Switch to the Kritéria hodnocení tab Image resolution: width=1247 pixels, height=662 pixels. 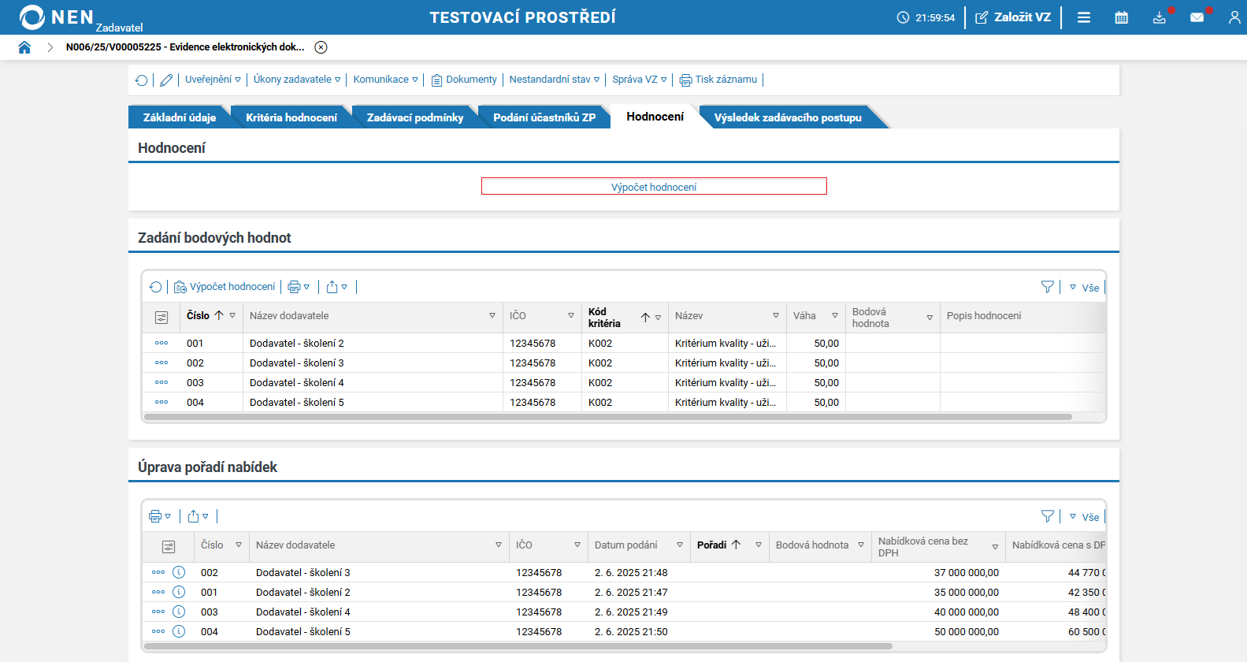[x=291, y=117]
